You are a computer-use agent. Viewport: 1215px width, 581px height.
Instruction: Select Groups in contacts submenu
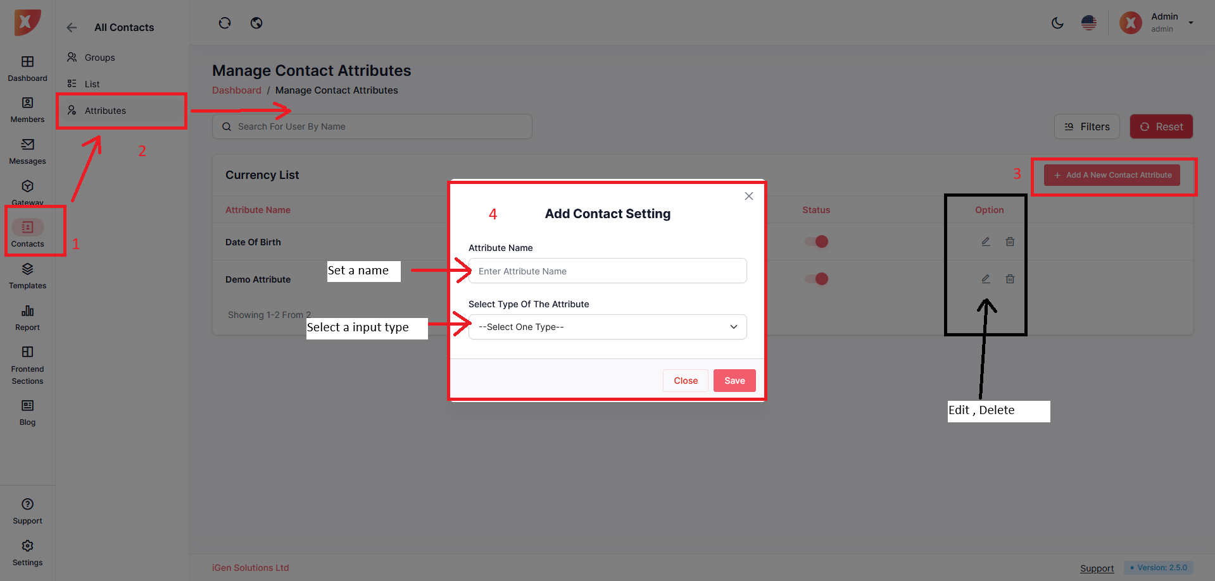pyautogui.click(x=99, y=58)
